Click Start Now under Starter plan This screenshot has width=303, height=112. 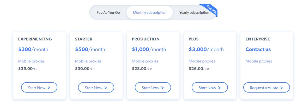coord(96,88)
